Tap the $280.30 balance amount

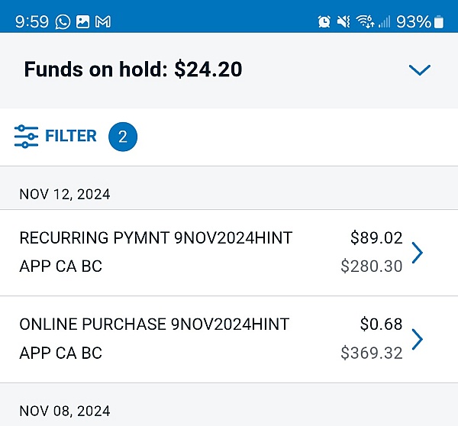(372, 266)
